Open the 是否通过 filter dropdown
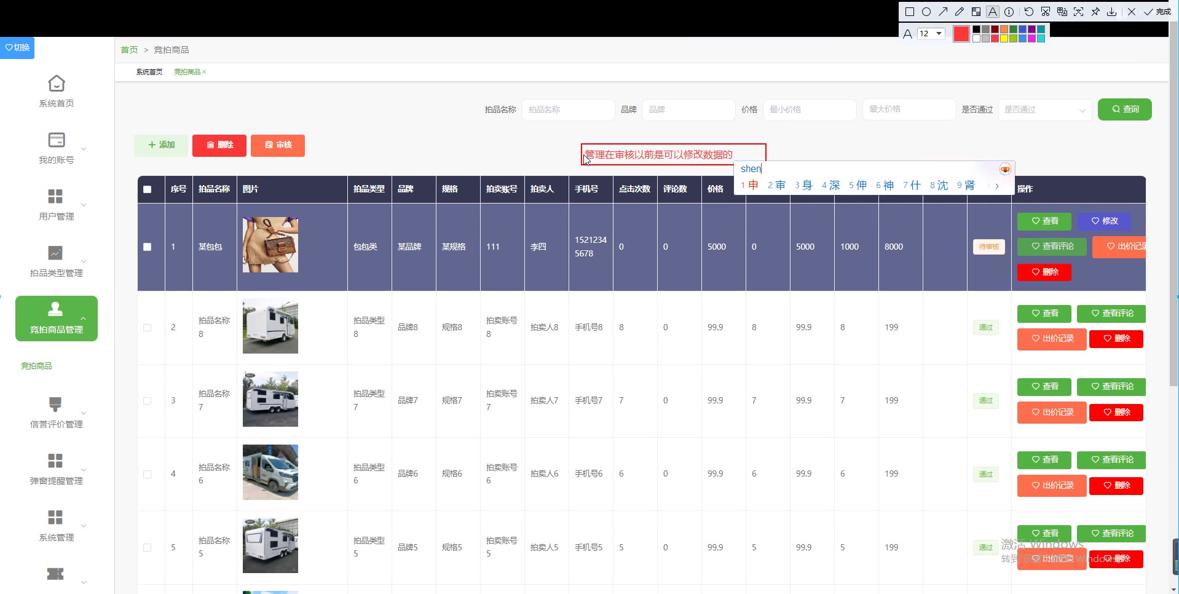Viewport: 1179px width, 594px height. click(1044, 109)
